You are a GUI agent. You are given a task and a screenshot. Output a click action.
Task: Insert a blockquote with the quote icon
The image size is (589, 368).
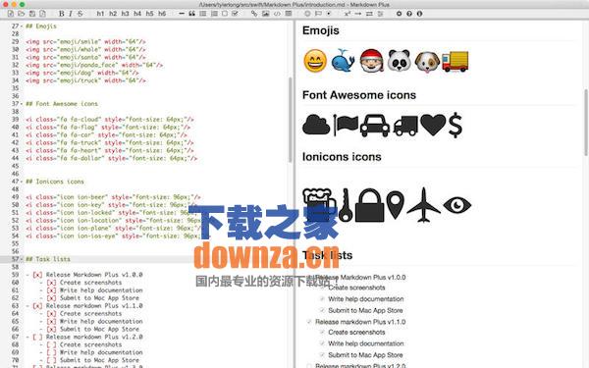pos(192,14)
